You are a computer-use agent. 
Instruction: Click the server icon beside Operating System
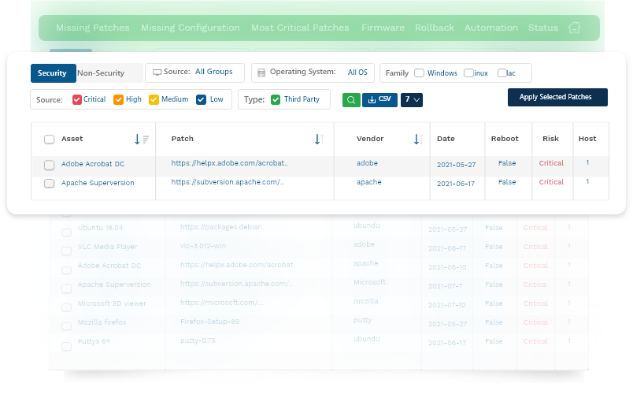[x=261, y=73]
